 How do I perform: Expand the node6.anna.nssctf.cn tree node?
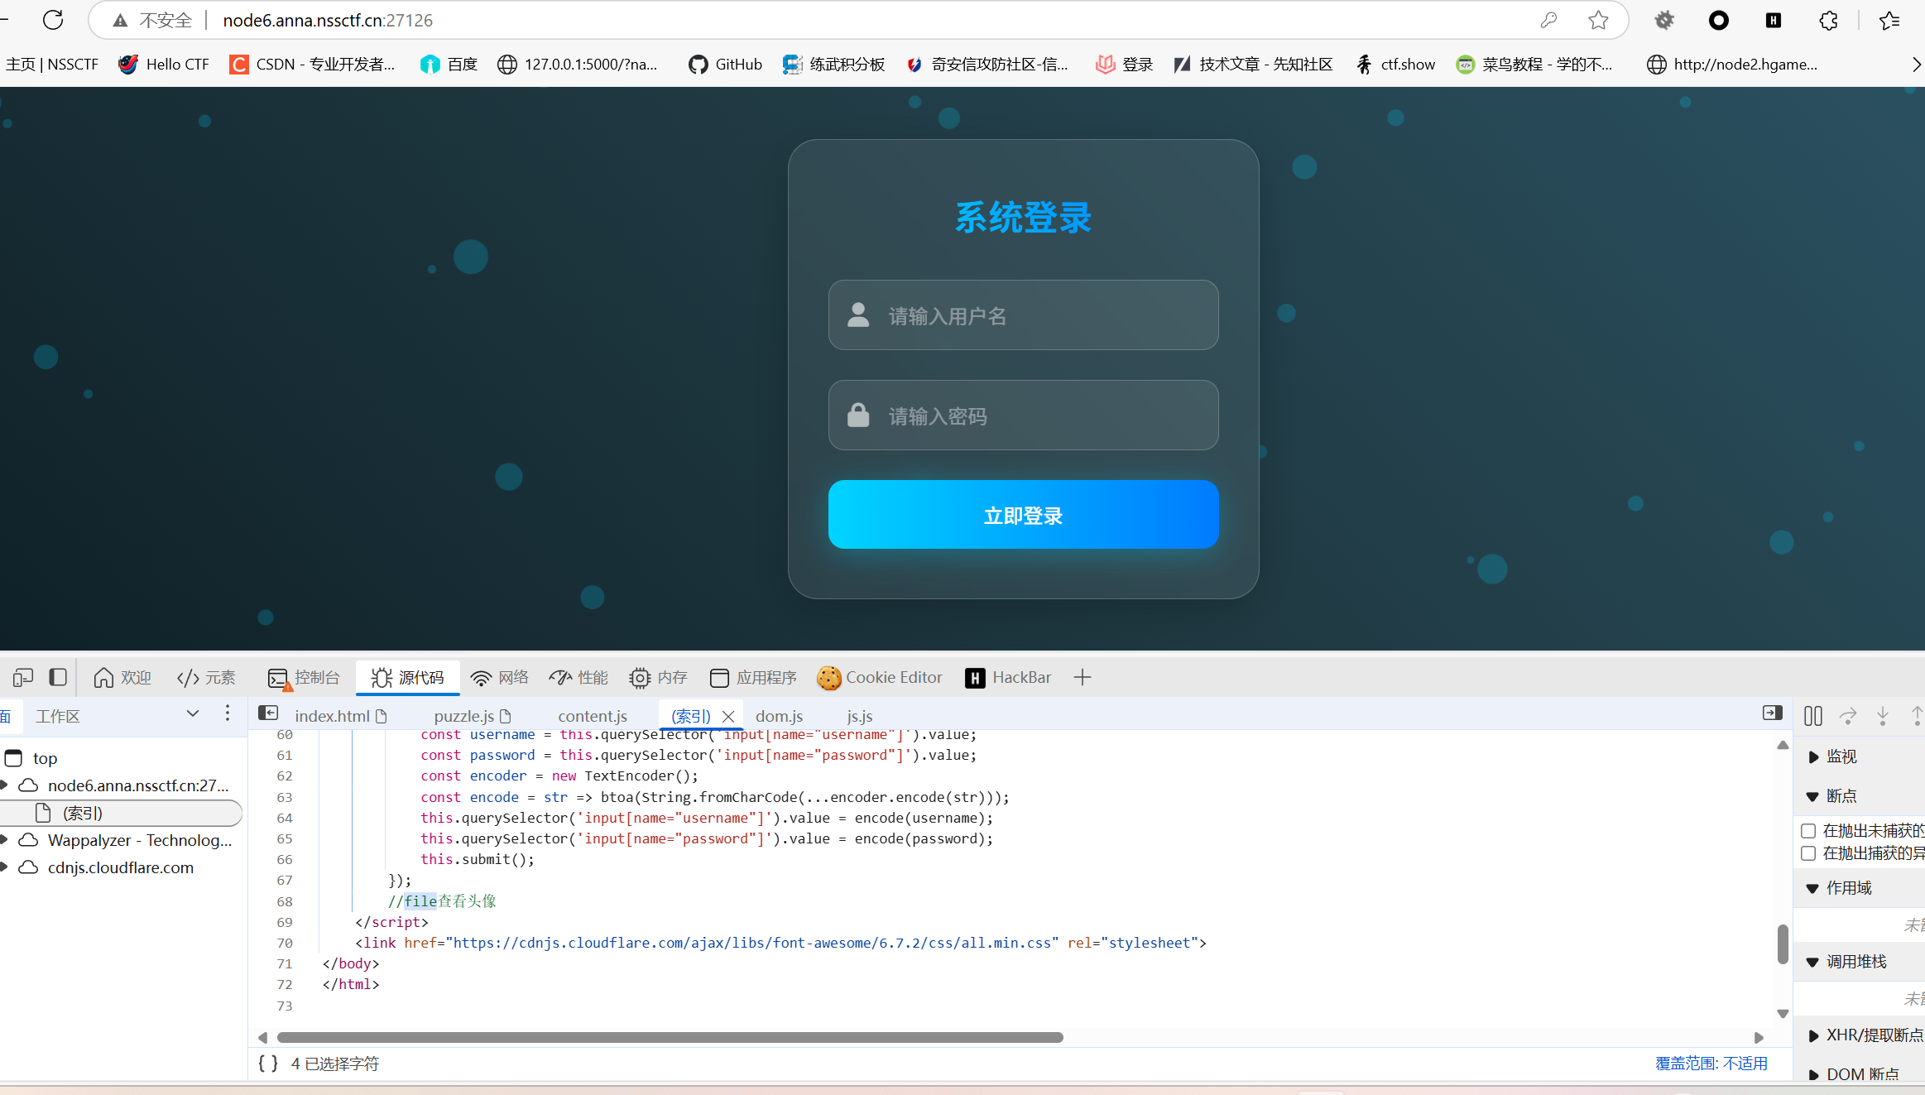click(x=4, y=785)
